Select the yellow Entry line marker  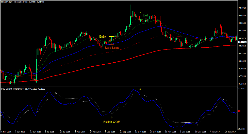click(111, 37)
